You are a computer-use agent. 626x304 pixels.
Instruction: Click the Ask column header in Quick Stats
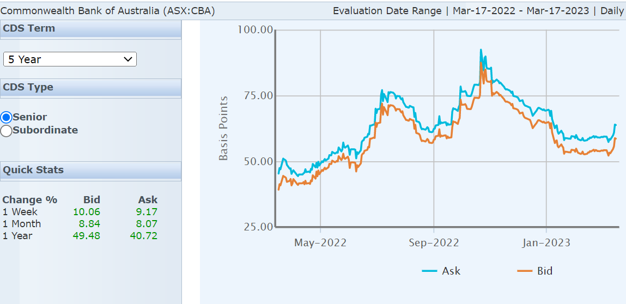tap(148, 200)
